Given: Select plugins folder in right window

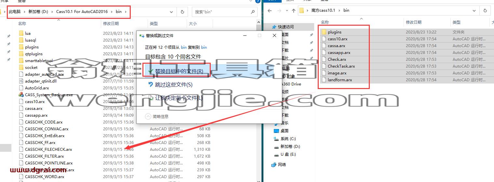Looking at the screenshot, I should click(334, 32).
